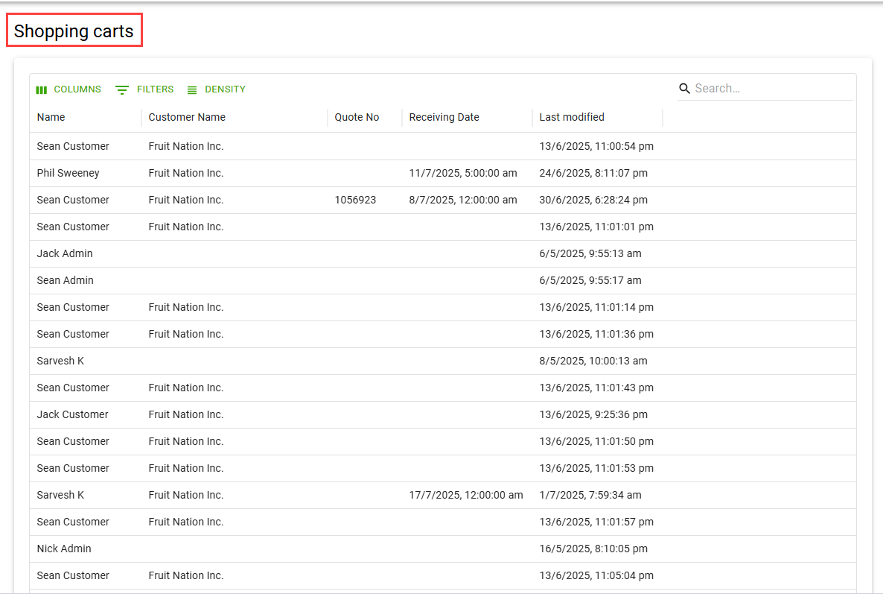Viewport: 883px width, 594px height.
Task: Sort by Last modified column header
Action: 572,117
